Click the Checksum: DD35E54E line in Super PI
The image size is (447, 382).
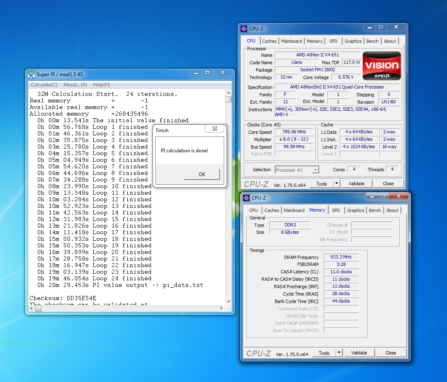pyautogui.click(x=63, y=298)
